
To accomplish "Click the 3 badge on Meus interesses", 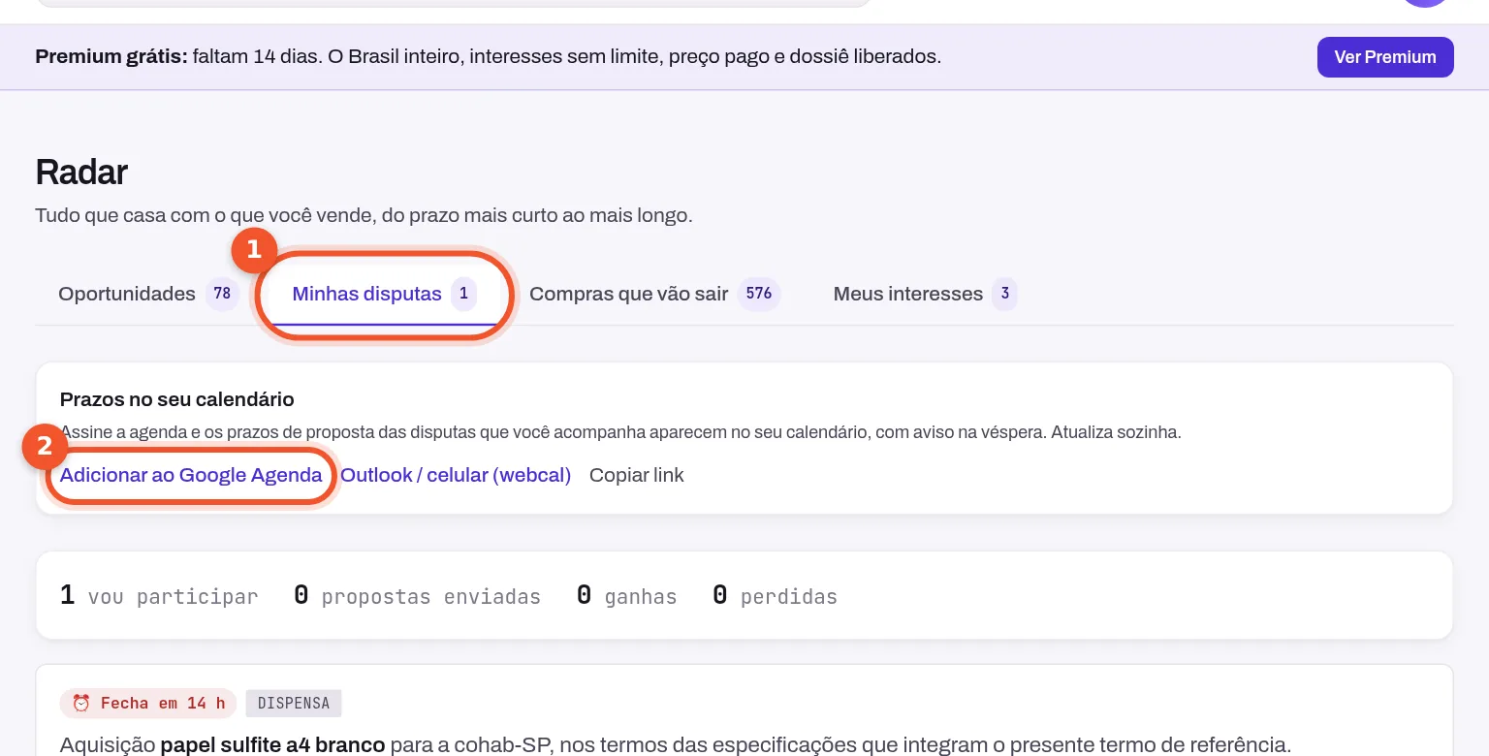I will coord(1004,293).
